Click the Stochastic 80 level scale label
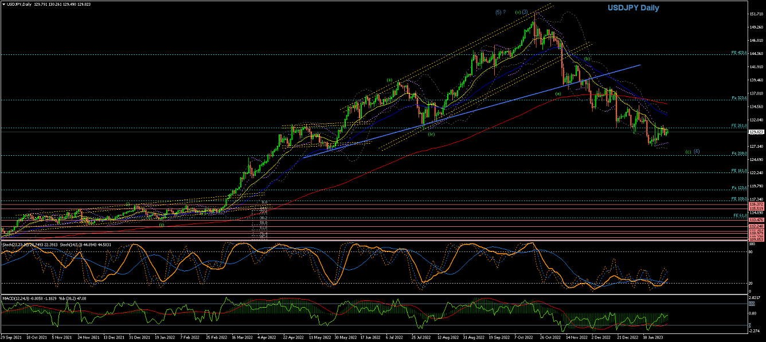Viewport: 766px width, 342px height. point(752,251)
